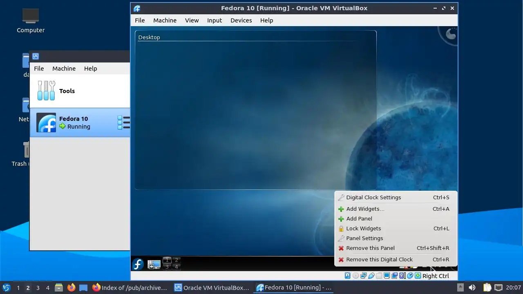This screenshot has height=294, width=523.
Task: Click the Right Ctrl host key label
Action: 436,276
